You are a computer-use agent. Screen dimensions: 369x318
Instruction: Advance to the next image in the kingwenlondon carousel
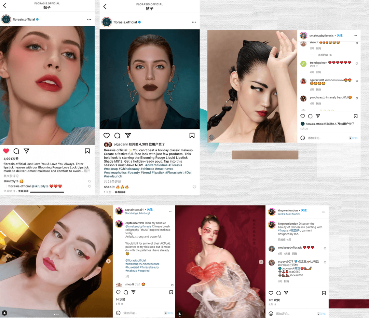pos(261,262)
